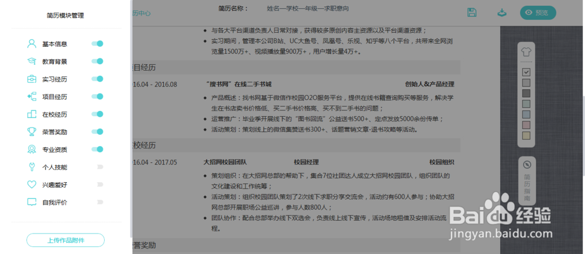Click the “搜书网”在线二手书城 project title
Screen dimensions: 585x254
tap(239, 84)
